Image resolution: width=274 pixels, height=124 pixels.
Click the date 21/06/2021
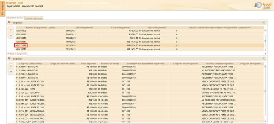pyautogui.click(x=71, y=34)
